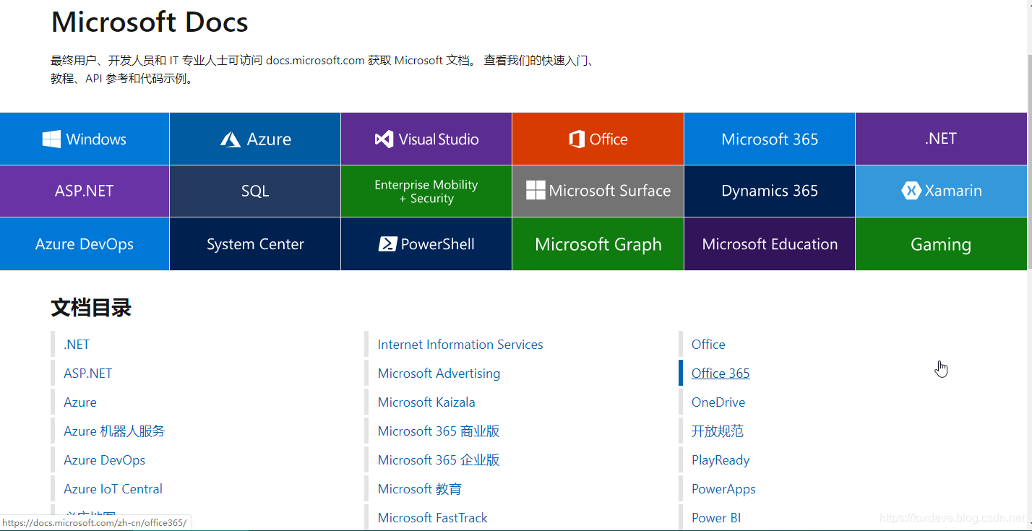Click the 开放规范 link
This screenshot has width=1032, height=531.
click(x=718, y=431)
